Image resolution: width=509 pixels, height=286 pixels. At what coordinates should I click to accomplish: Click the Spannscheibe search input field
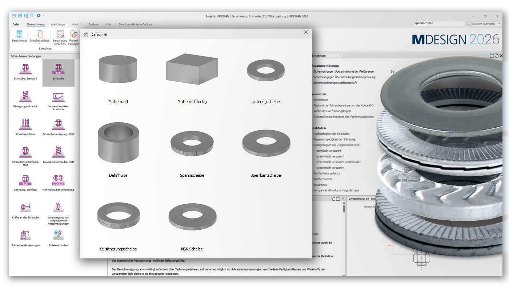(x=439, y=24)
